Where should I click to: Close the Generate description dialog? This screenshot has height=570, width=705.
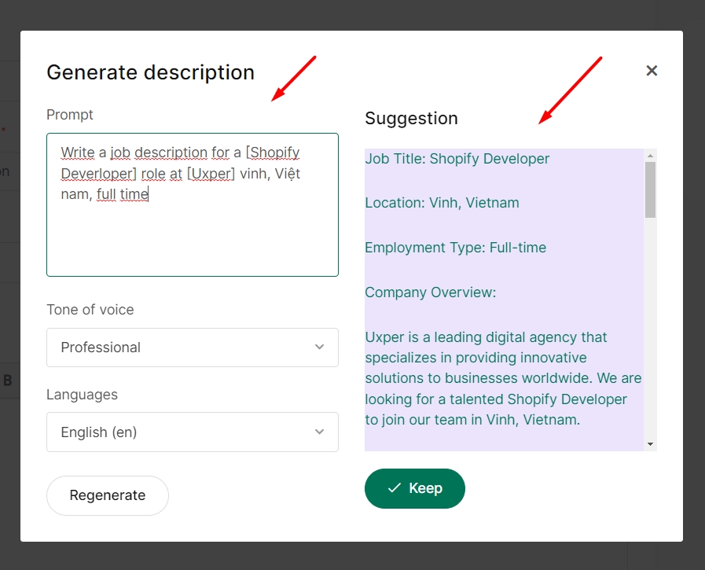(652, 71)
